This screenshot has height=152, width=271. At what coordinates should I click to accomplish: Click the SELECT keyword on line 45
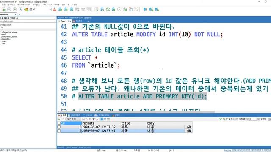coord(81,57)
